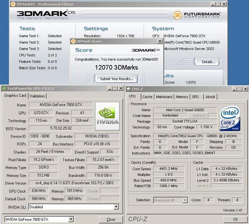Select the Graphics Card tab
This screenshot has width=249, height=224.
click(x=15, y=96)
